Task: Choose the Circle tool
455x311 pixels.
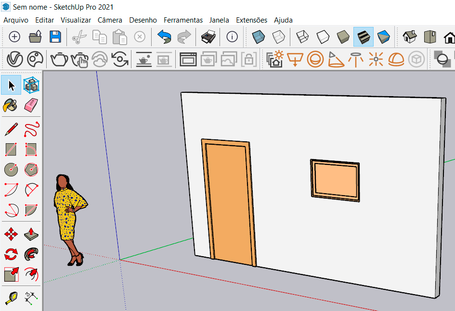Action: tap(11, 170)
